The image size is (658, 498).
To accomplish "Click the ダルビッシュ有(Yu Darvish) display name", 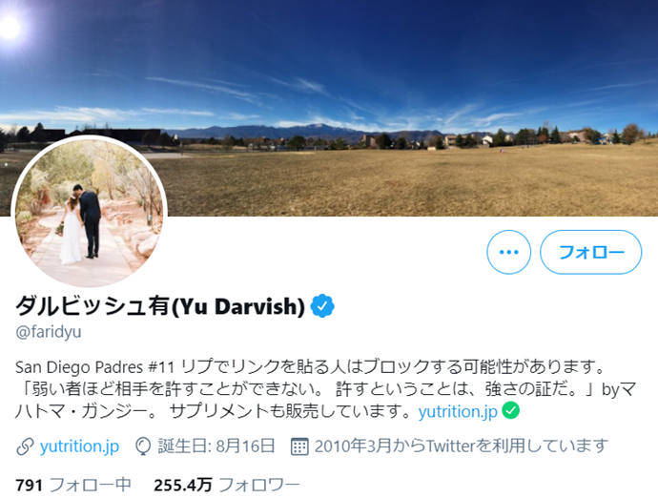I will 160,305.
